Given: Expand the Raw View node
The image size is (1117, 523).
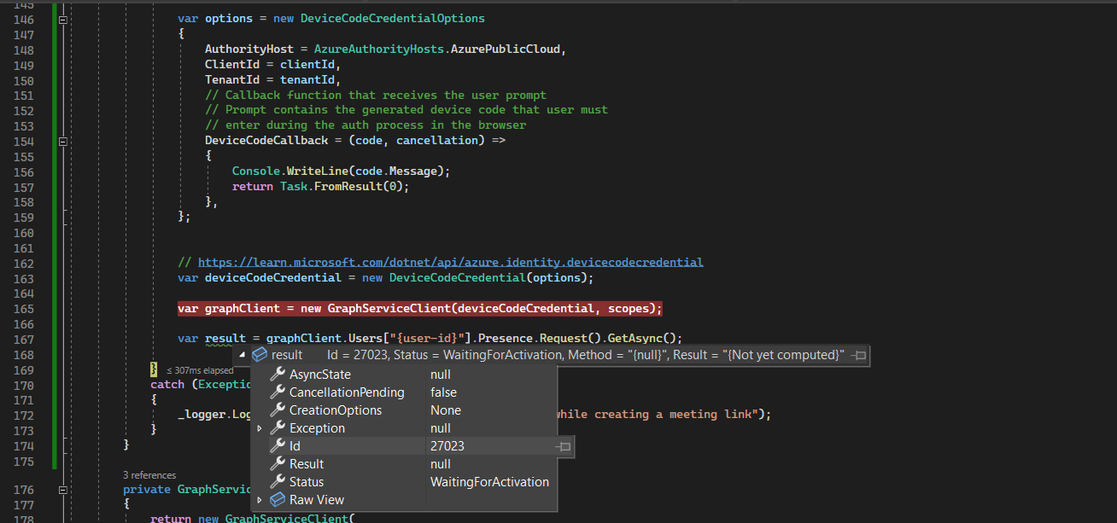Looking at the screenshot, I should click(260, 499).
